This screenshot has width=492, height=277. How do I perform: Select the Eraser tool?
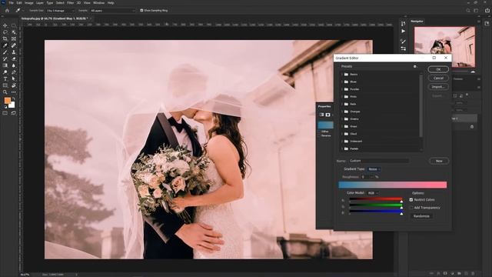coord(14,58)
